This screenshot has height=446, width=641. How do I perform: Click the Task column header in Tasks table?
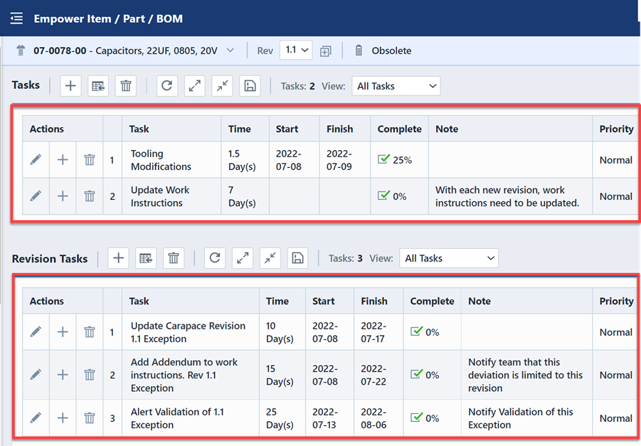click(x=139, y=129)
